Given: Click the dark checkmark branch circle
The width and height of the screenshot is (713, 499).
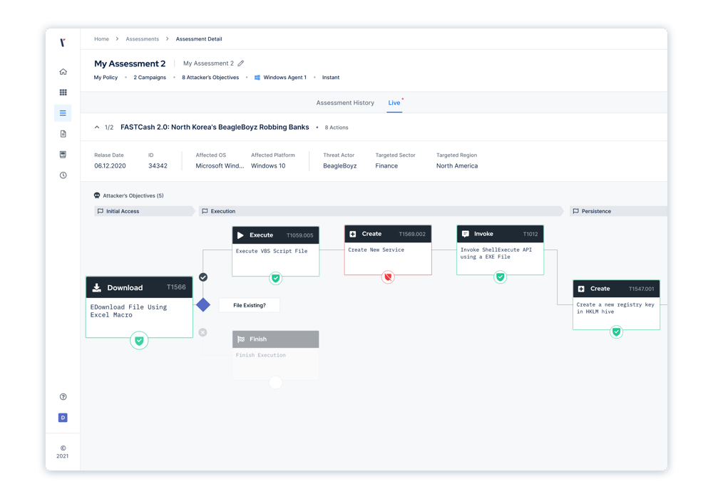Looking at the screenshot, I should click(203, 277).
